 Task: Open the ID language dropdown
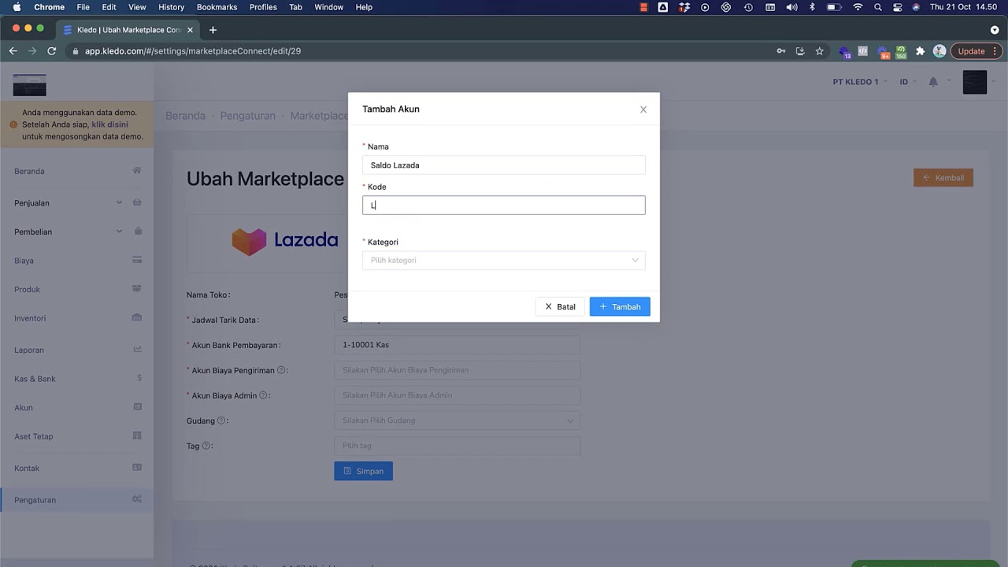(x=908, y=82)
